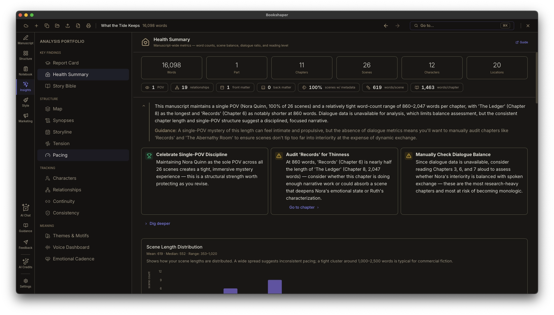Click the 1,463 words/chapter chip

tap(437, 88)
